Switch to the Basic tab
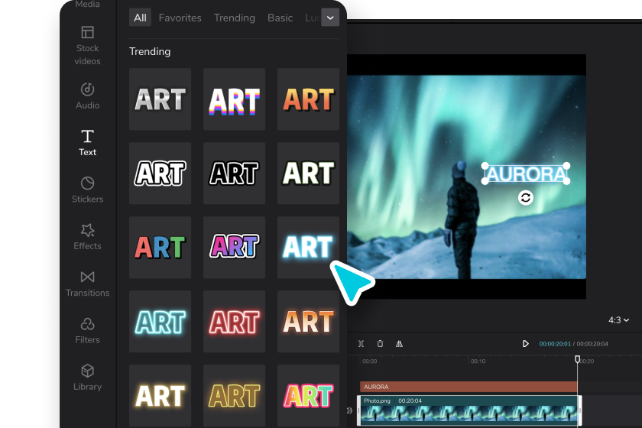 pos(280,18)
